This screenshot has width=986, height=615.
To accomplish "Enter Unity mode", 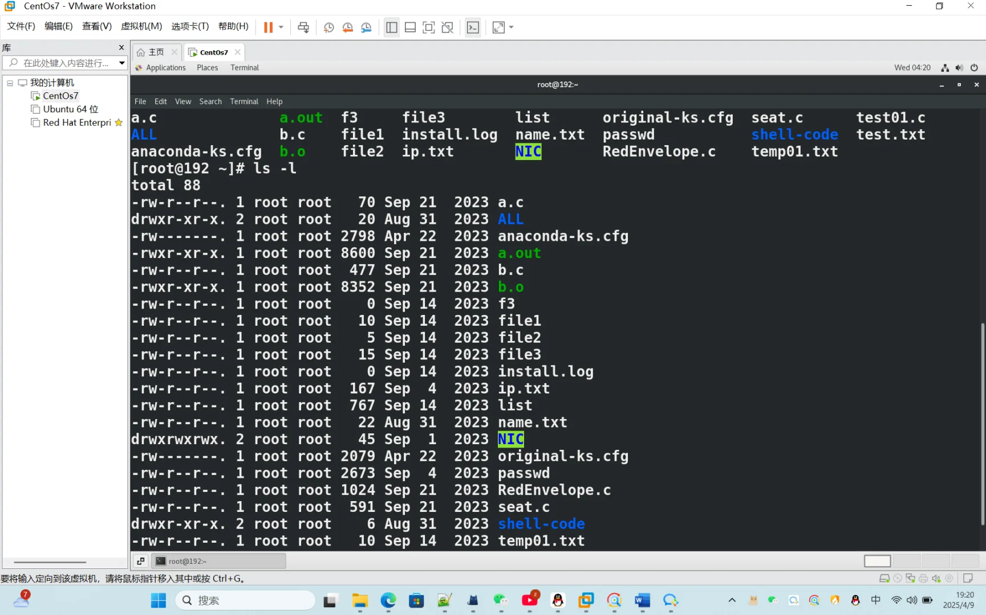I will 447,27.
